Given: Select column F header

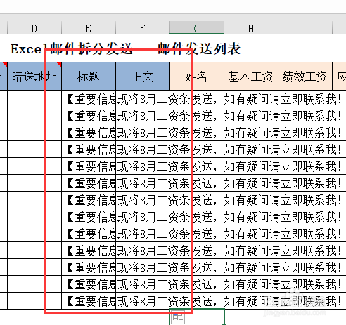Looking at the screenshot, I should tap(143, 28).
